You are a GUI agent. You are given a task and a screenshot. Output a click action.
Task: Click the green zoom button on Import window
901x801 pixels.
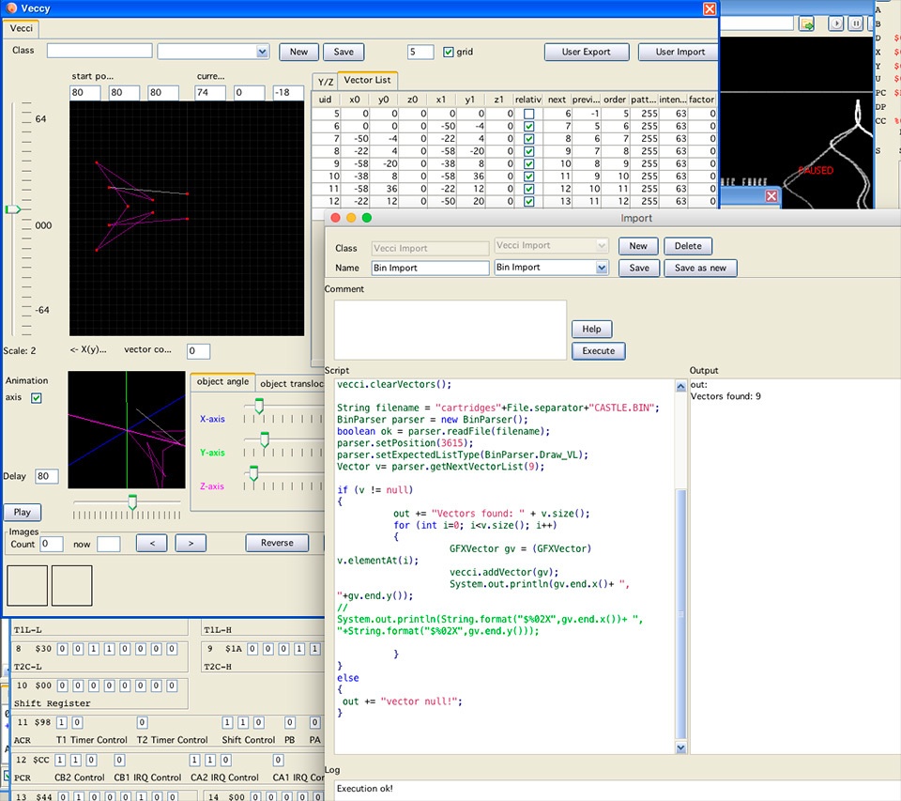pos(367,218)
